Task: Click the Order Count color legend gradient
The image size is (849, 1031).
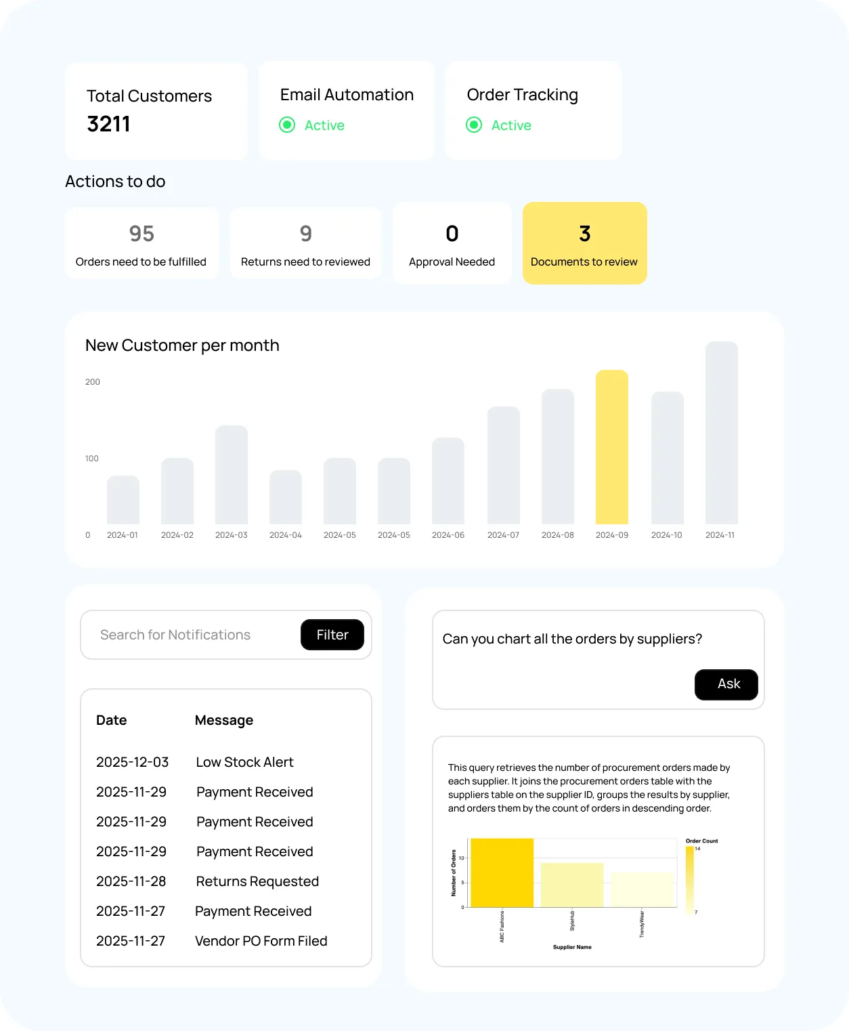Action: [x=689, y=880]
